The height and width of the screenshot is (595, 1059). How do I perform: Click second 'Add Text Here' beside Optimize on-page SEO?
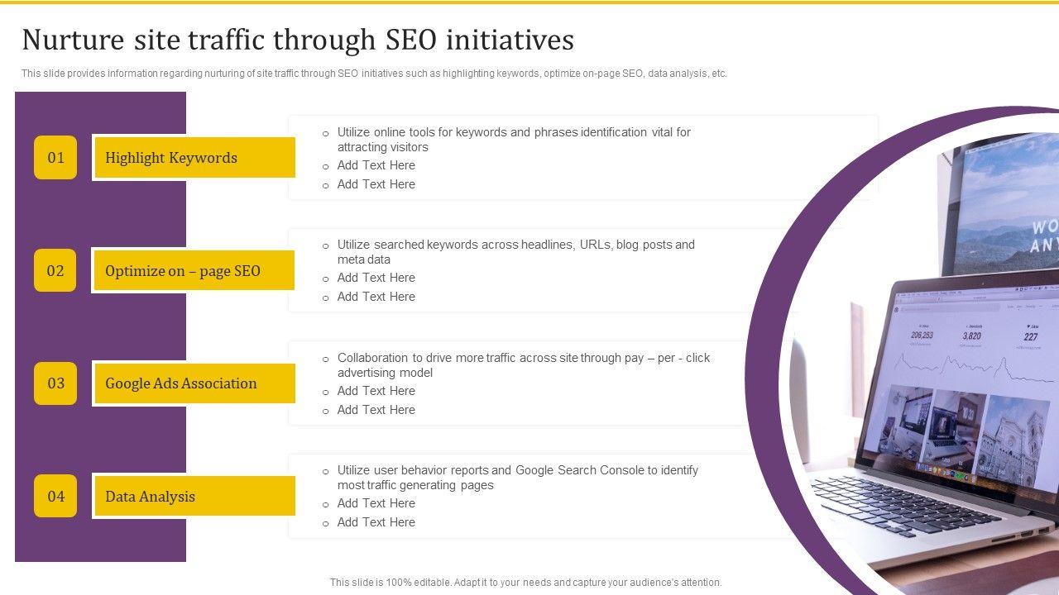(x=376, y=297)
